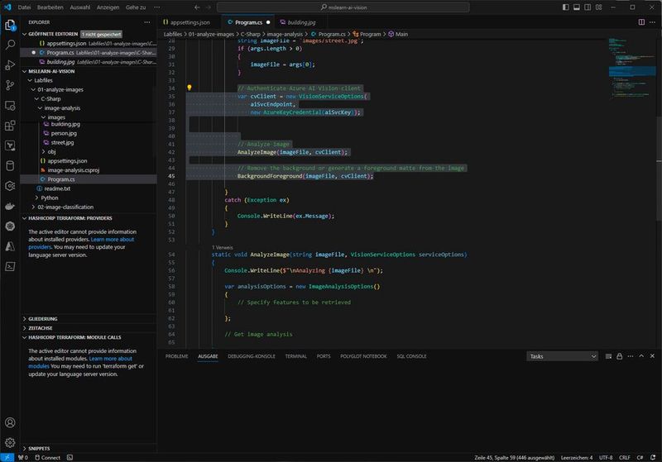Open the Search view icon
The image size is (662, 462).
pos(10,45)
